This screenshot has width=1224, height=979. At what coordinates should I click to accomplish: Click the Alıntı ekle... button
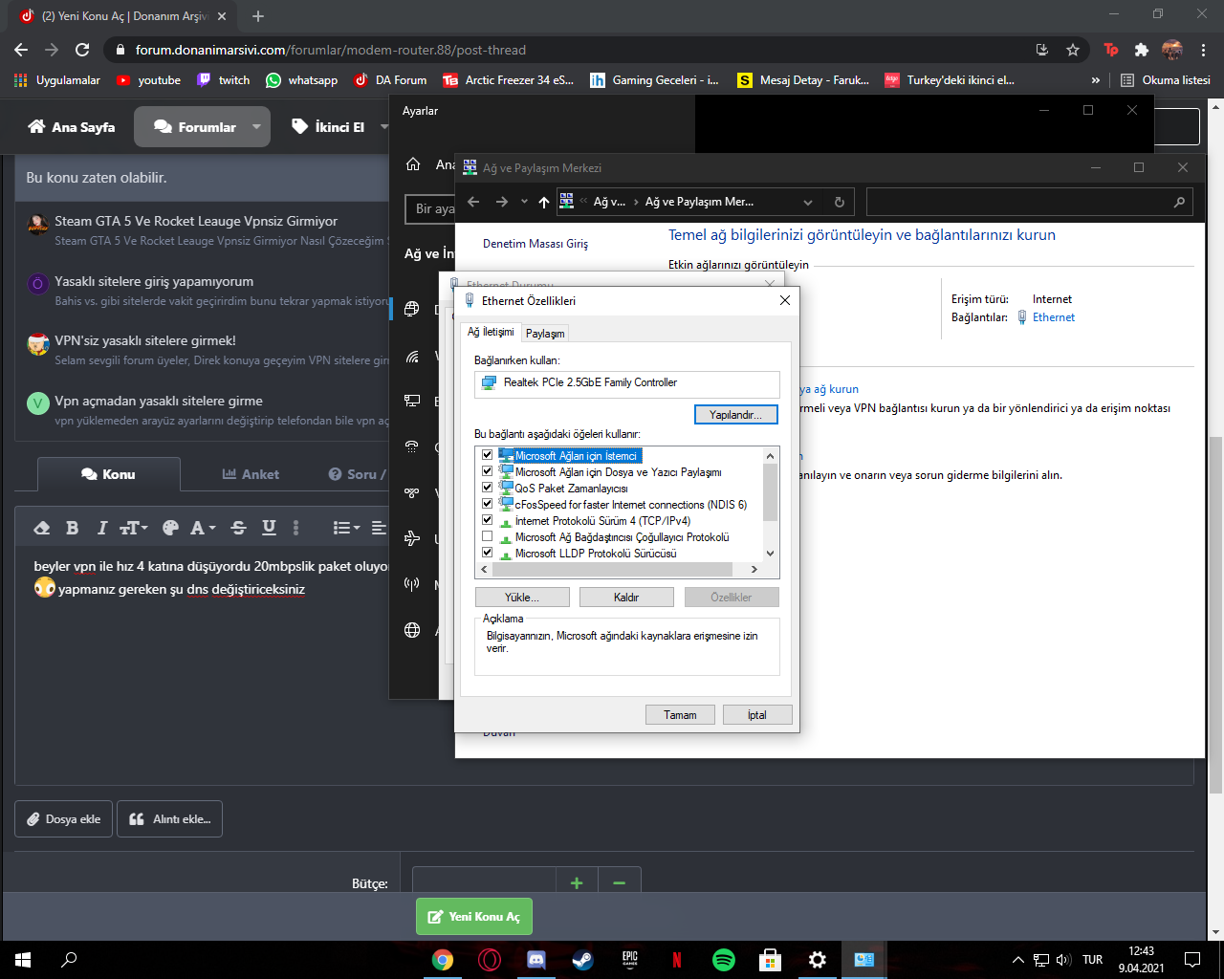click(170, 819)
